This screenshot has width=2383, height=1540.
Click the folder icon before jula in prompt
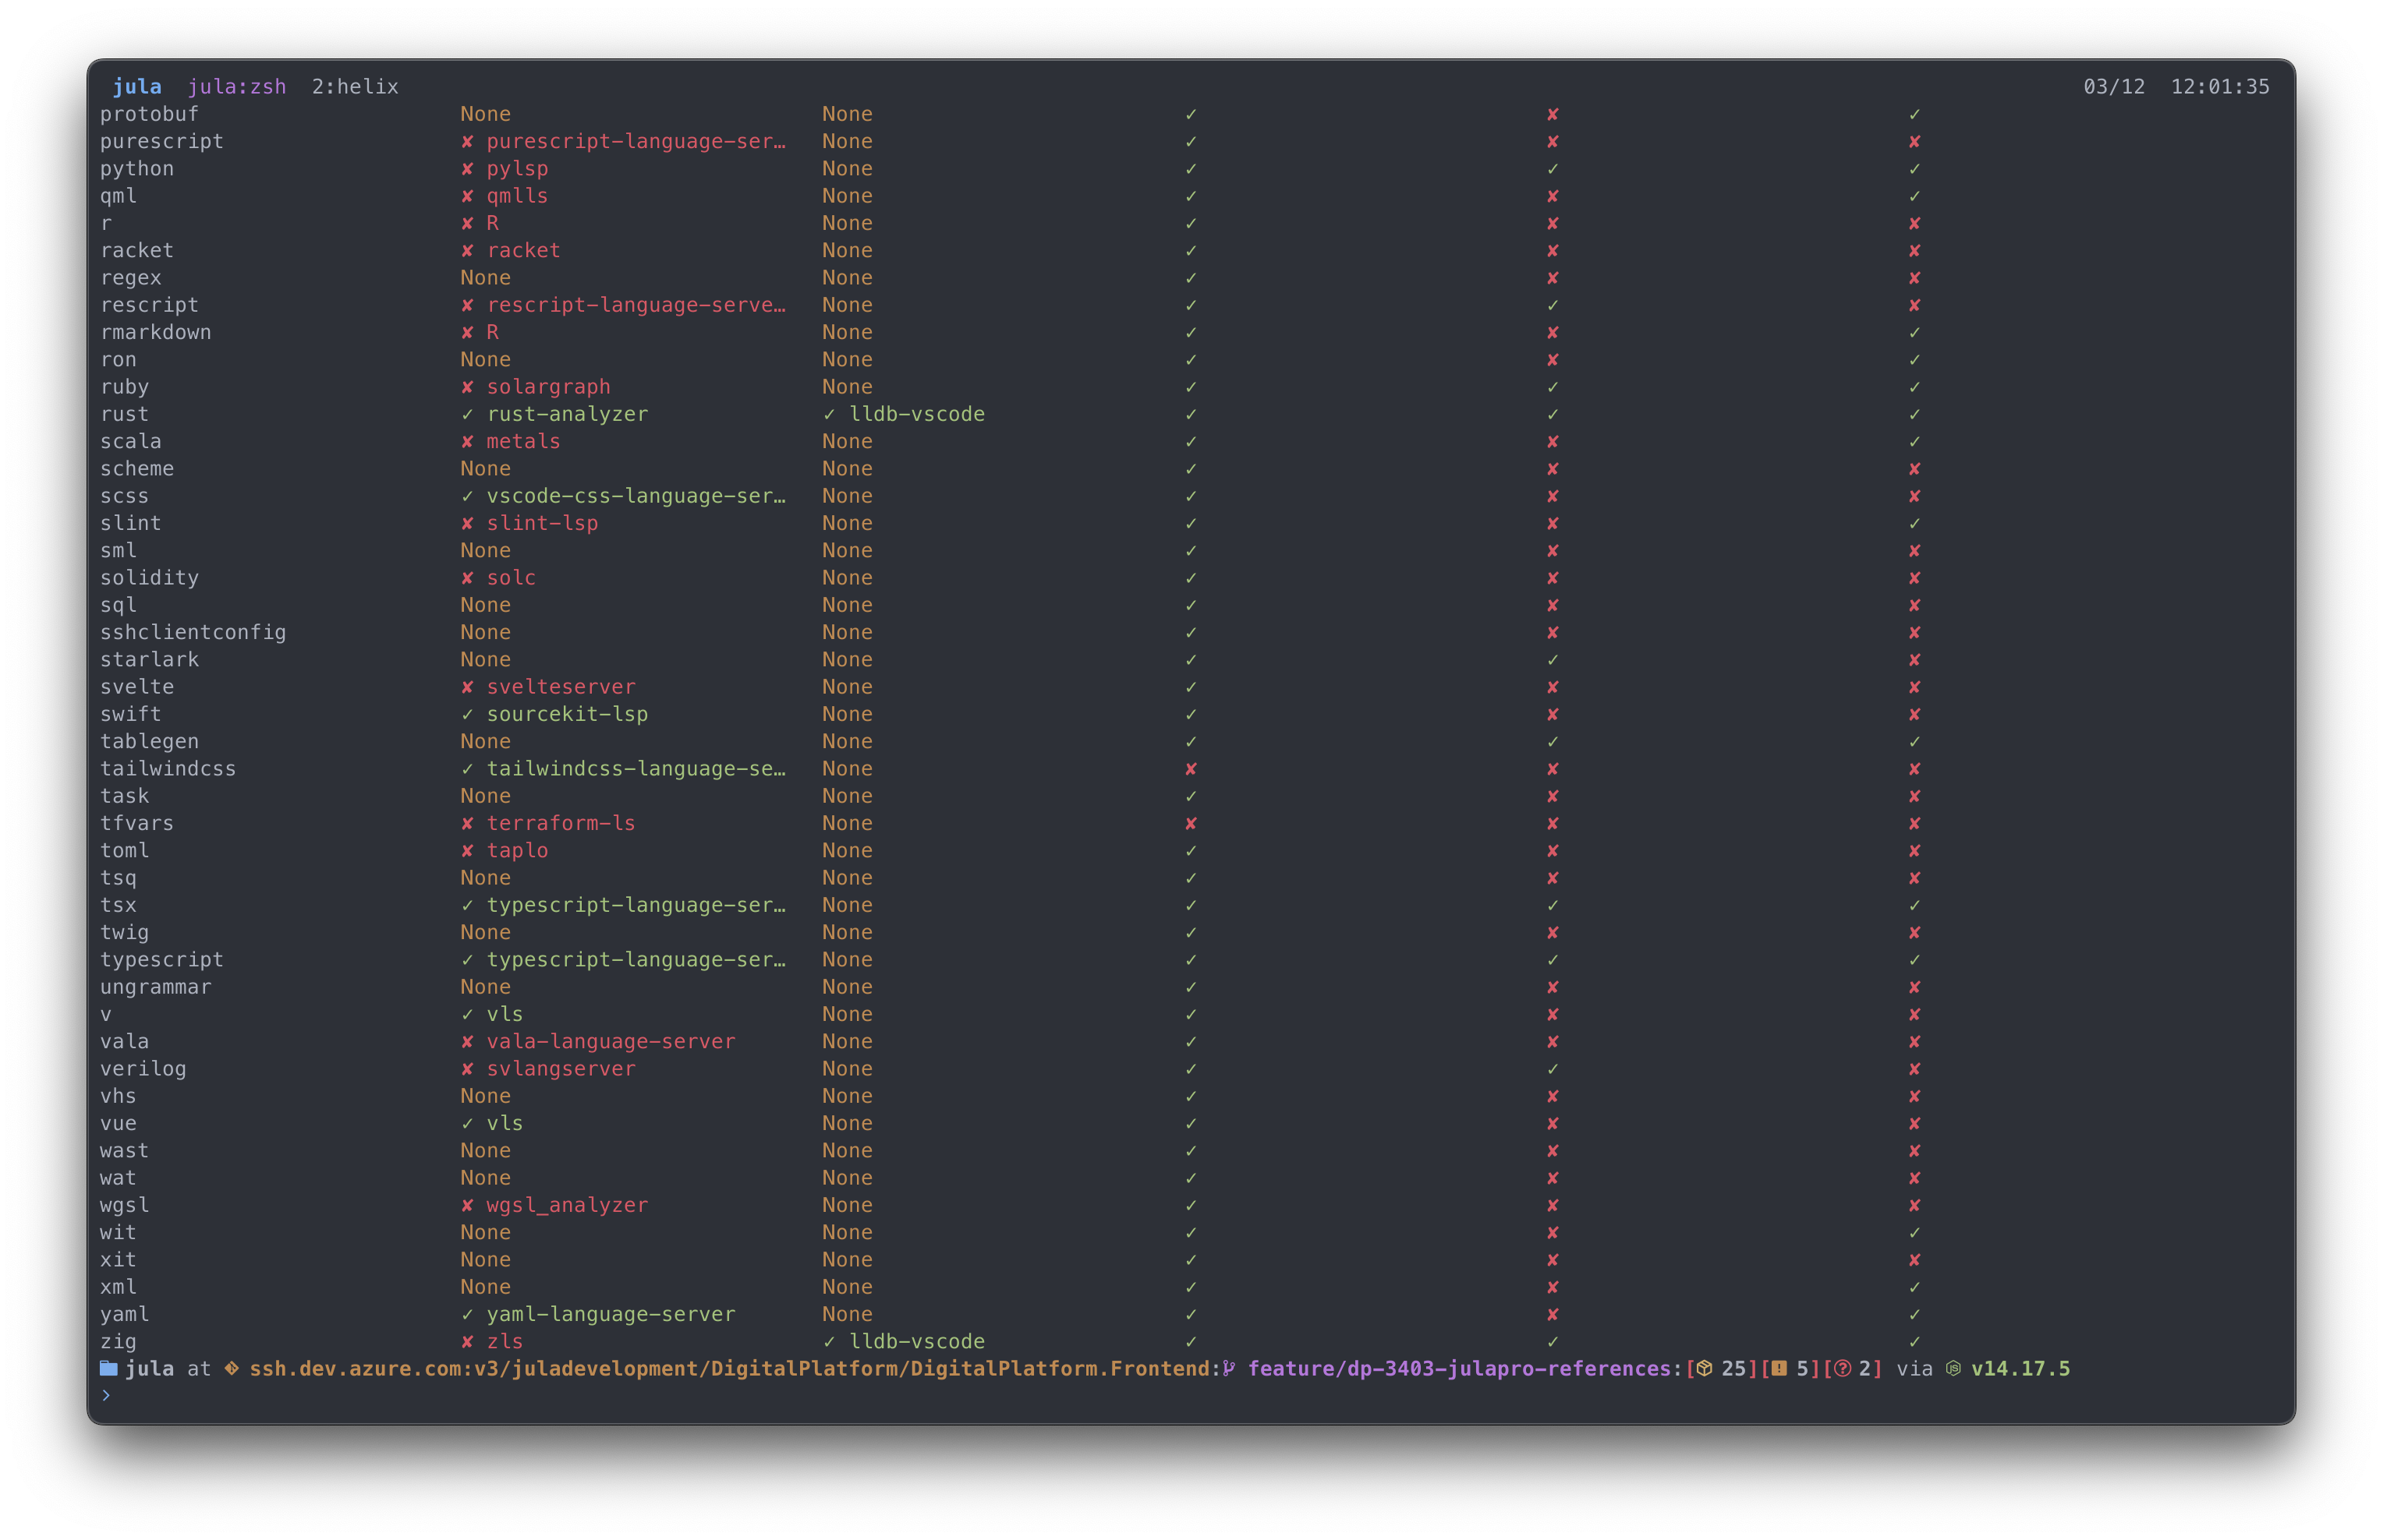pyautogui.click(x=108, y=1368)
